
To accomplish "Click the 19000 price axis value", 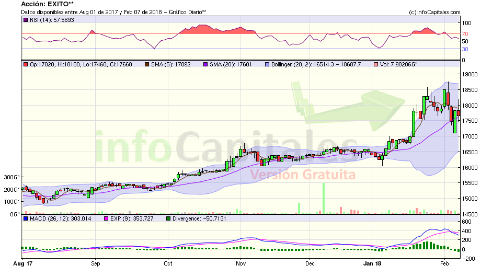I will (469, 74).
